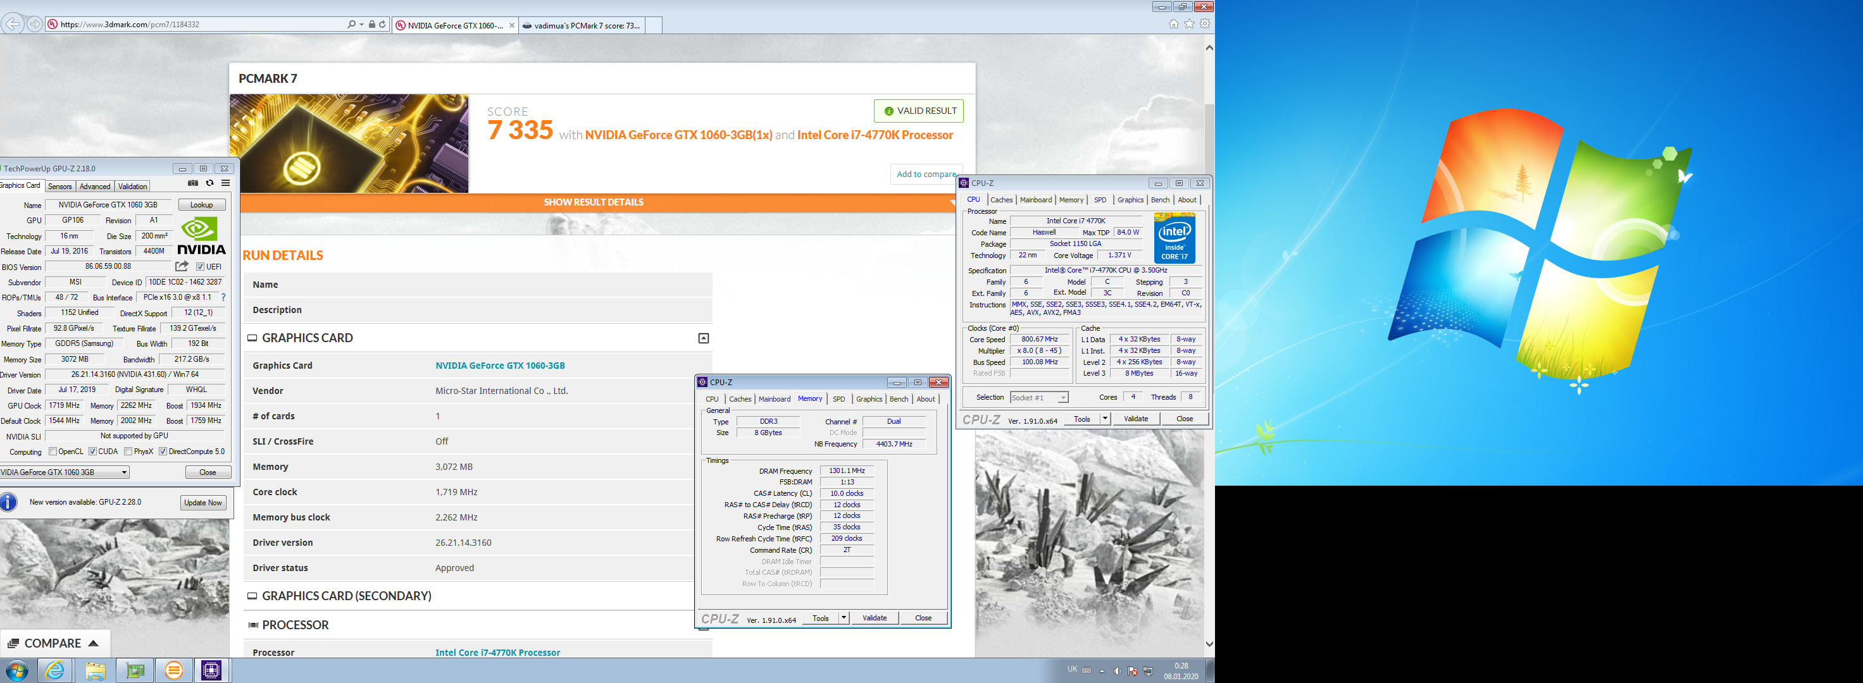Click the blue info icon beside the GPU-Z update notice
The image size is (1863, 683).
click(x=9, y=501)
